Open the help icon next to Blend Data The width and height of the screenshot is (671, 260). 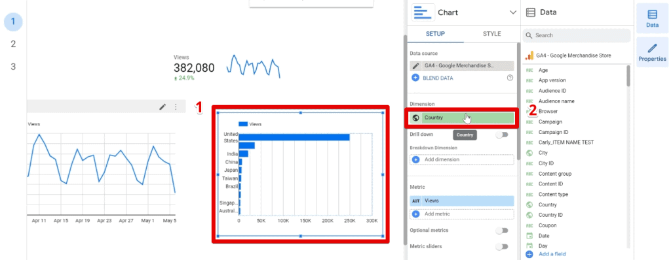click(x=510, y=78)
